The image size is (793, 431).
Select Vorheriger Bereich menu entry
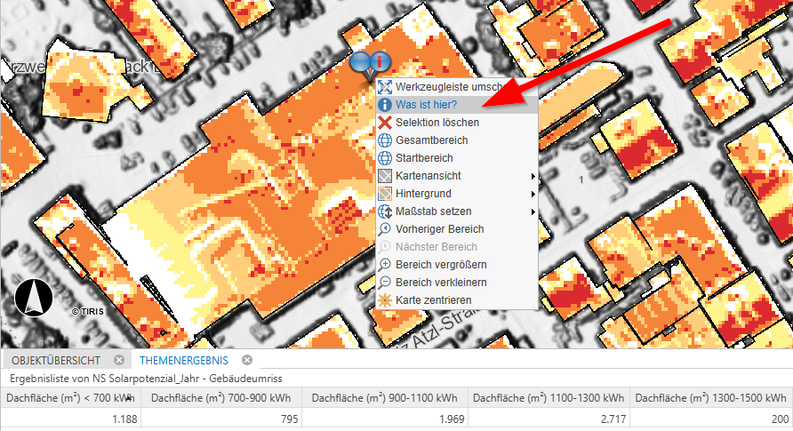(x=439, y=229)
